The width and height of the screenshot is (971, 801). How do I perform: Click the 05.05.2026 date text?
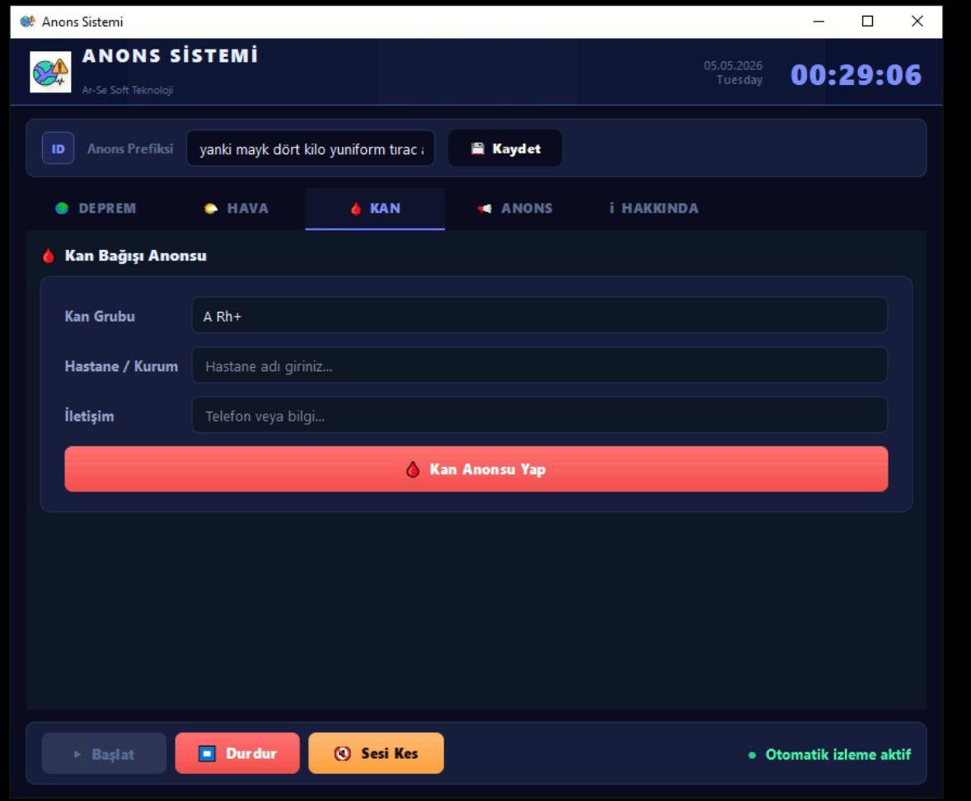click(x=733, y=66)
